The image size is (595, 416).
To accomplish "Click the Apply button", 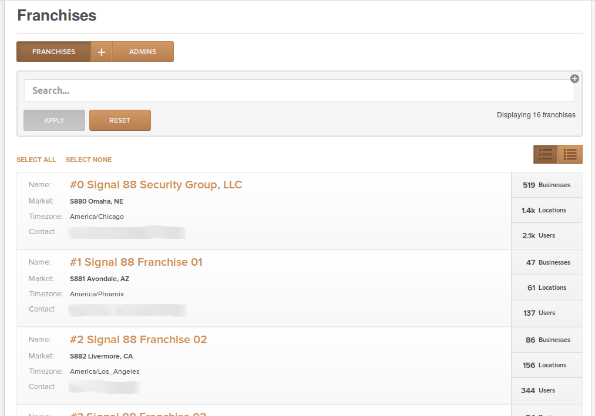I will click(54, 120).
